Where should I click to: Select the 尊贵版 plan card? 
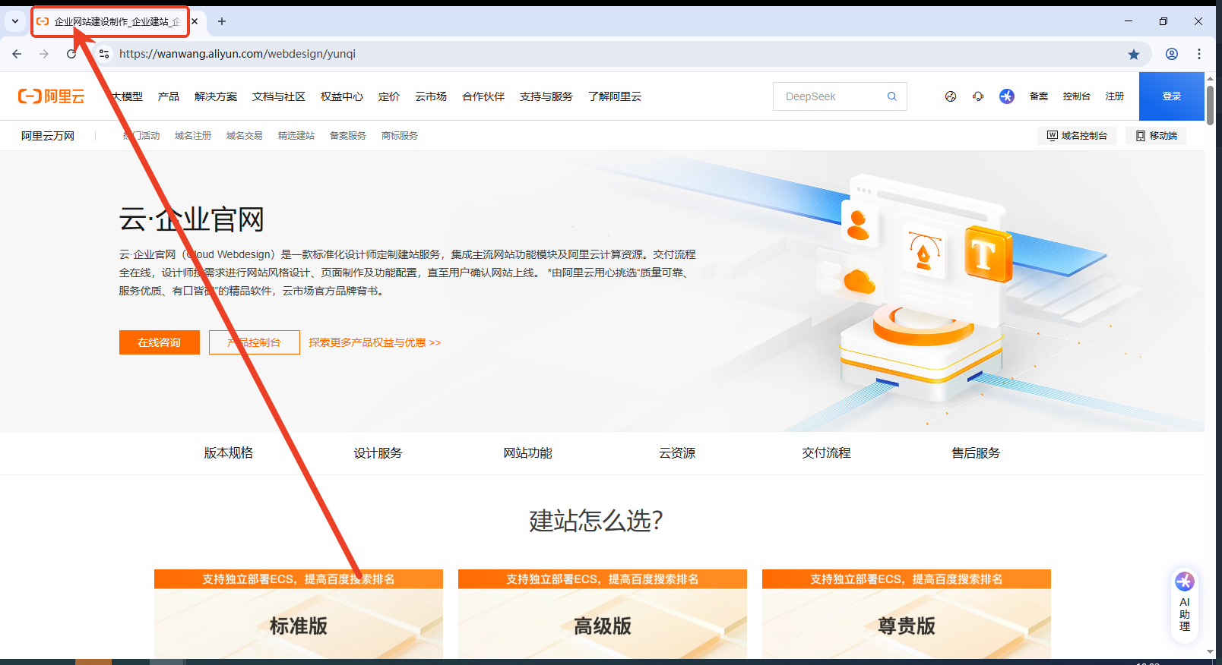907,614
